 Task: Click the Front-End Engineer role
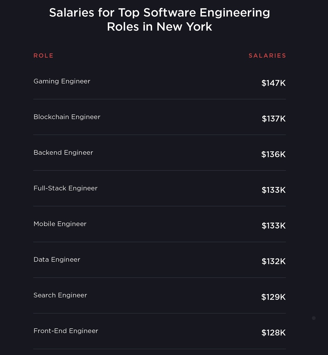(x=66, y=331)
